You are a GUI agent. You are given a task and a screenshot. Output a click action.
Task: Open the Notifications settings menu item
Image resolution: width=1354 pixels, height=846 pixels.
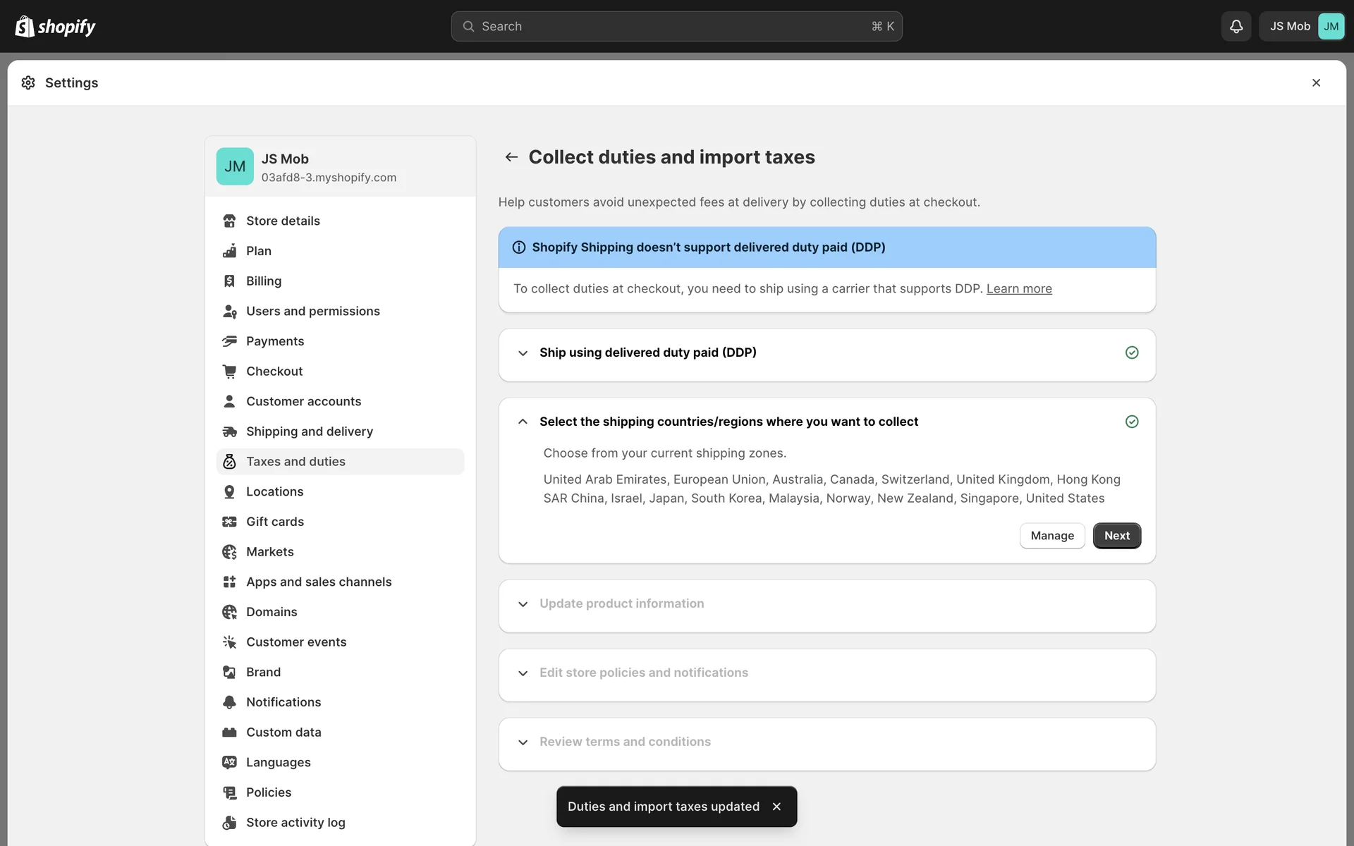click(283, 701)
